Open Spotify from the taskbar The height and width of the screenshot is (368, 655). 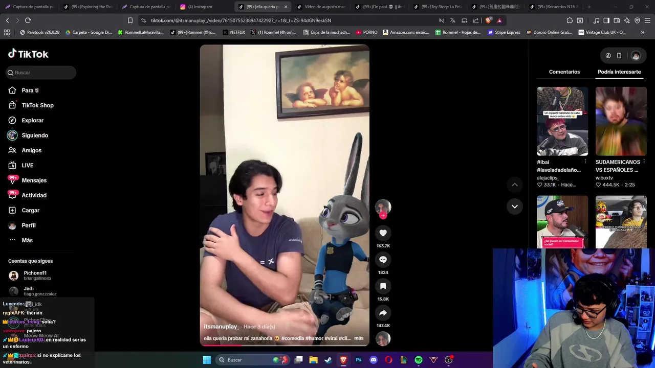419,360
